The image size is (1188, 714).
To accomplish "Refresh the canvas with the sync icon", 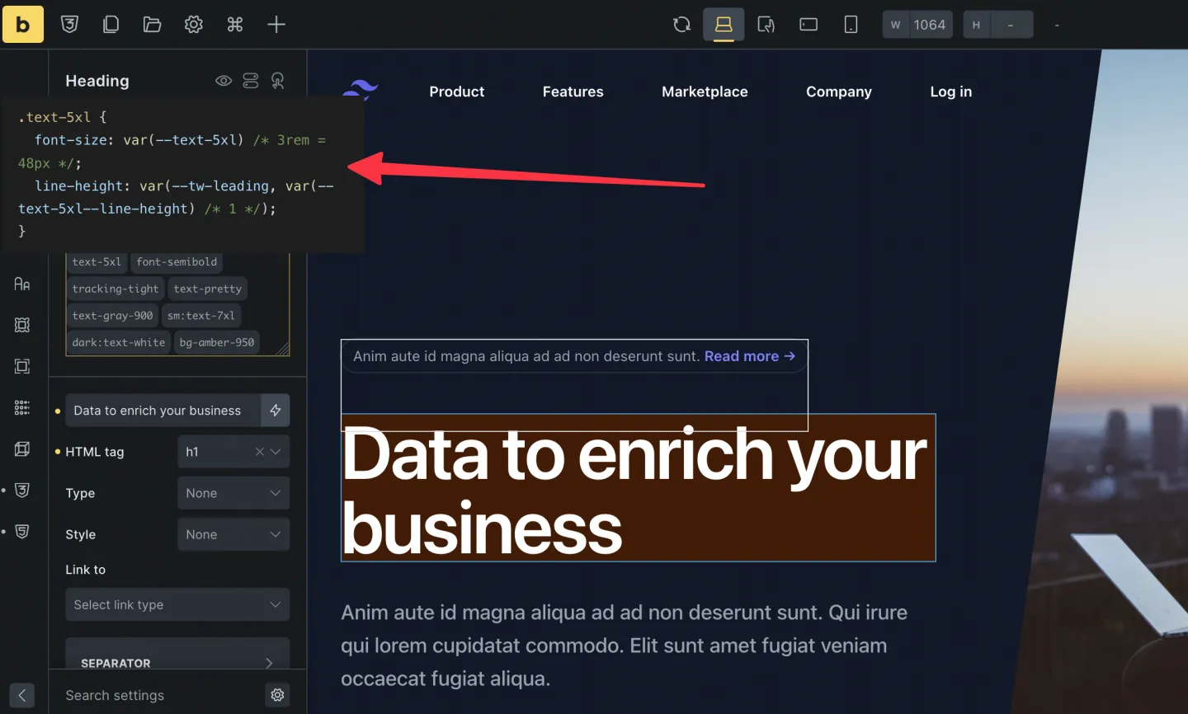I will [681, 24].
